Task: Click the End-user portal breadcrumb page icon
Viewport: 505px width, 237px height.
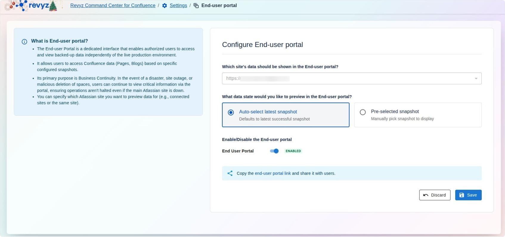Action: point(196,6)
